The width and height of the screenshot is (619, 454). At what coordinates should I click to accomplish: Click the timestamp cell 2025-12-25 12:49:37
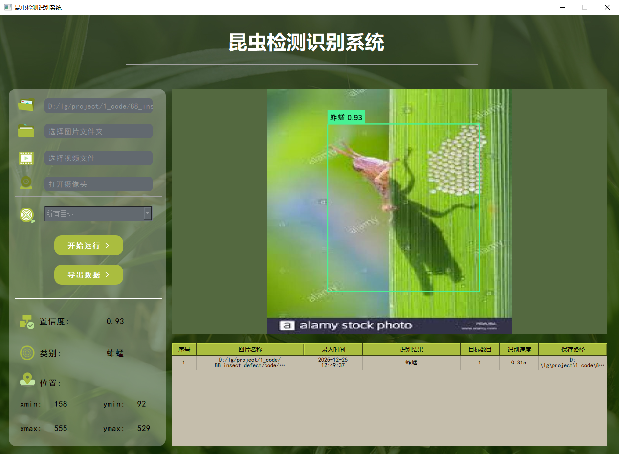pos(333,363)
